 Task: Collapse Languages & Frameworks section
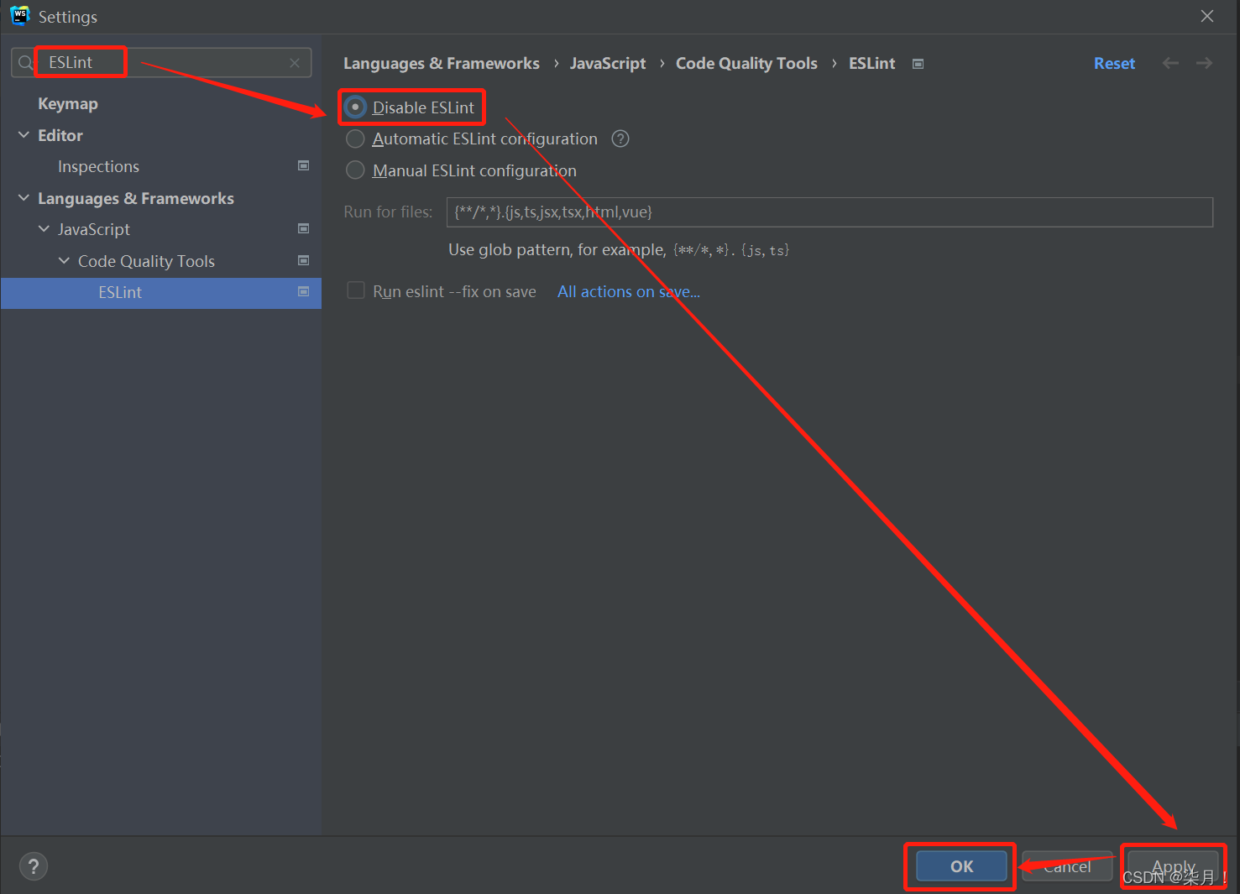click(24, 198)
